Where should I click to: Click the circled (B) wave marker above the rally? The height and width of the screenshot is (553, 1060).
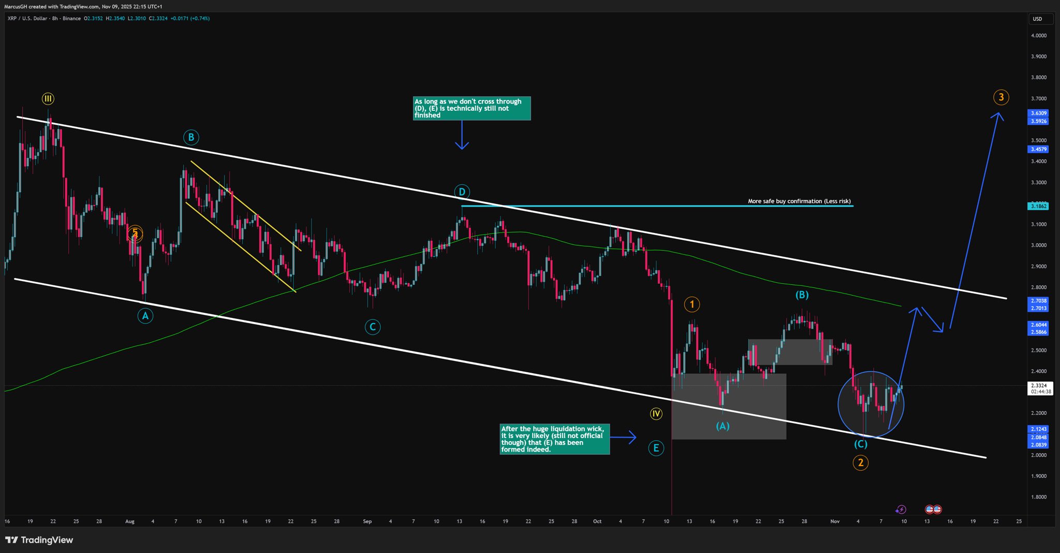(x=801, y=295)
